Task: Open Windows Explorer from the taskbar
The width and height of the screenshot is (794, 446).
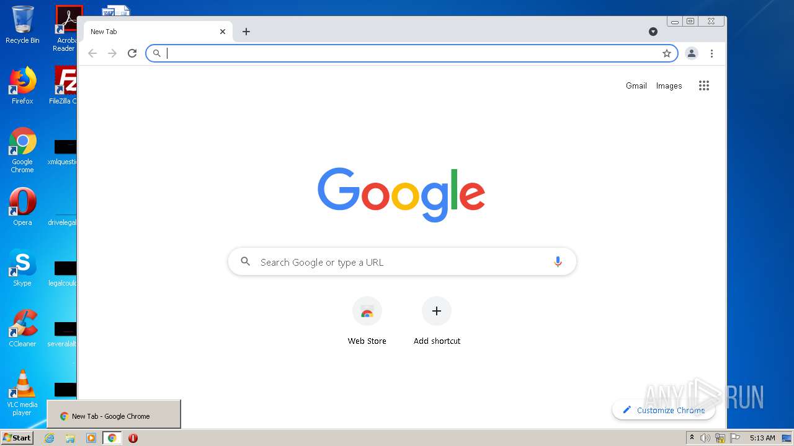Action: pyautogui.click(x=70, y=438)
